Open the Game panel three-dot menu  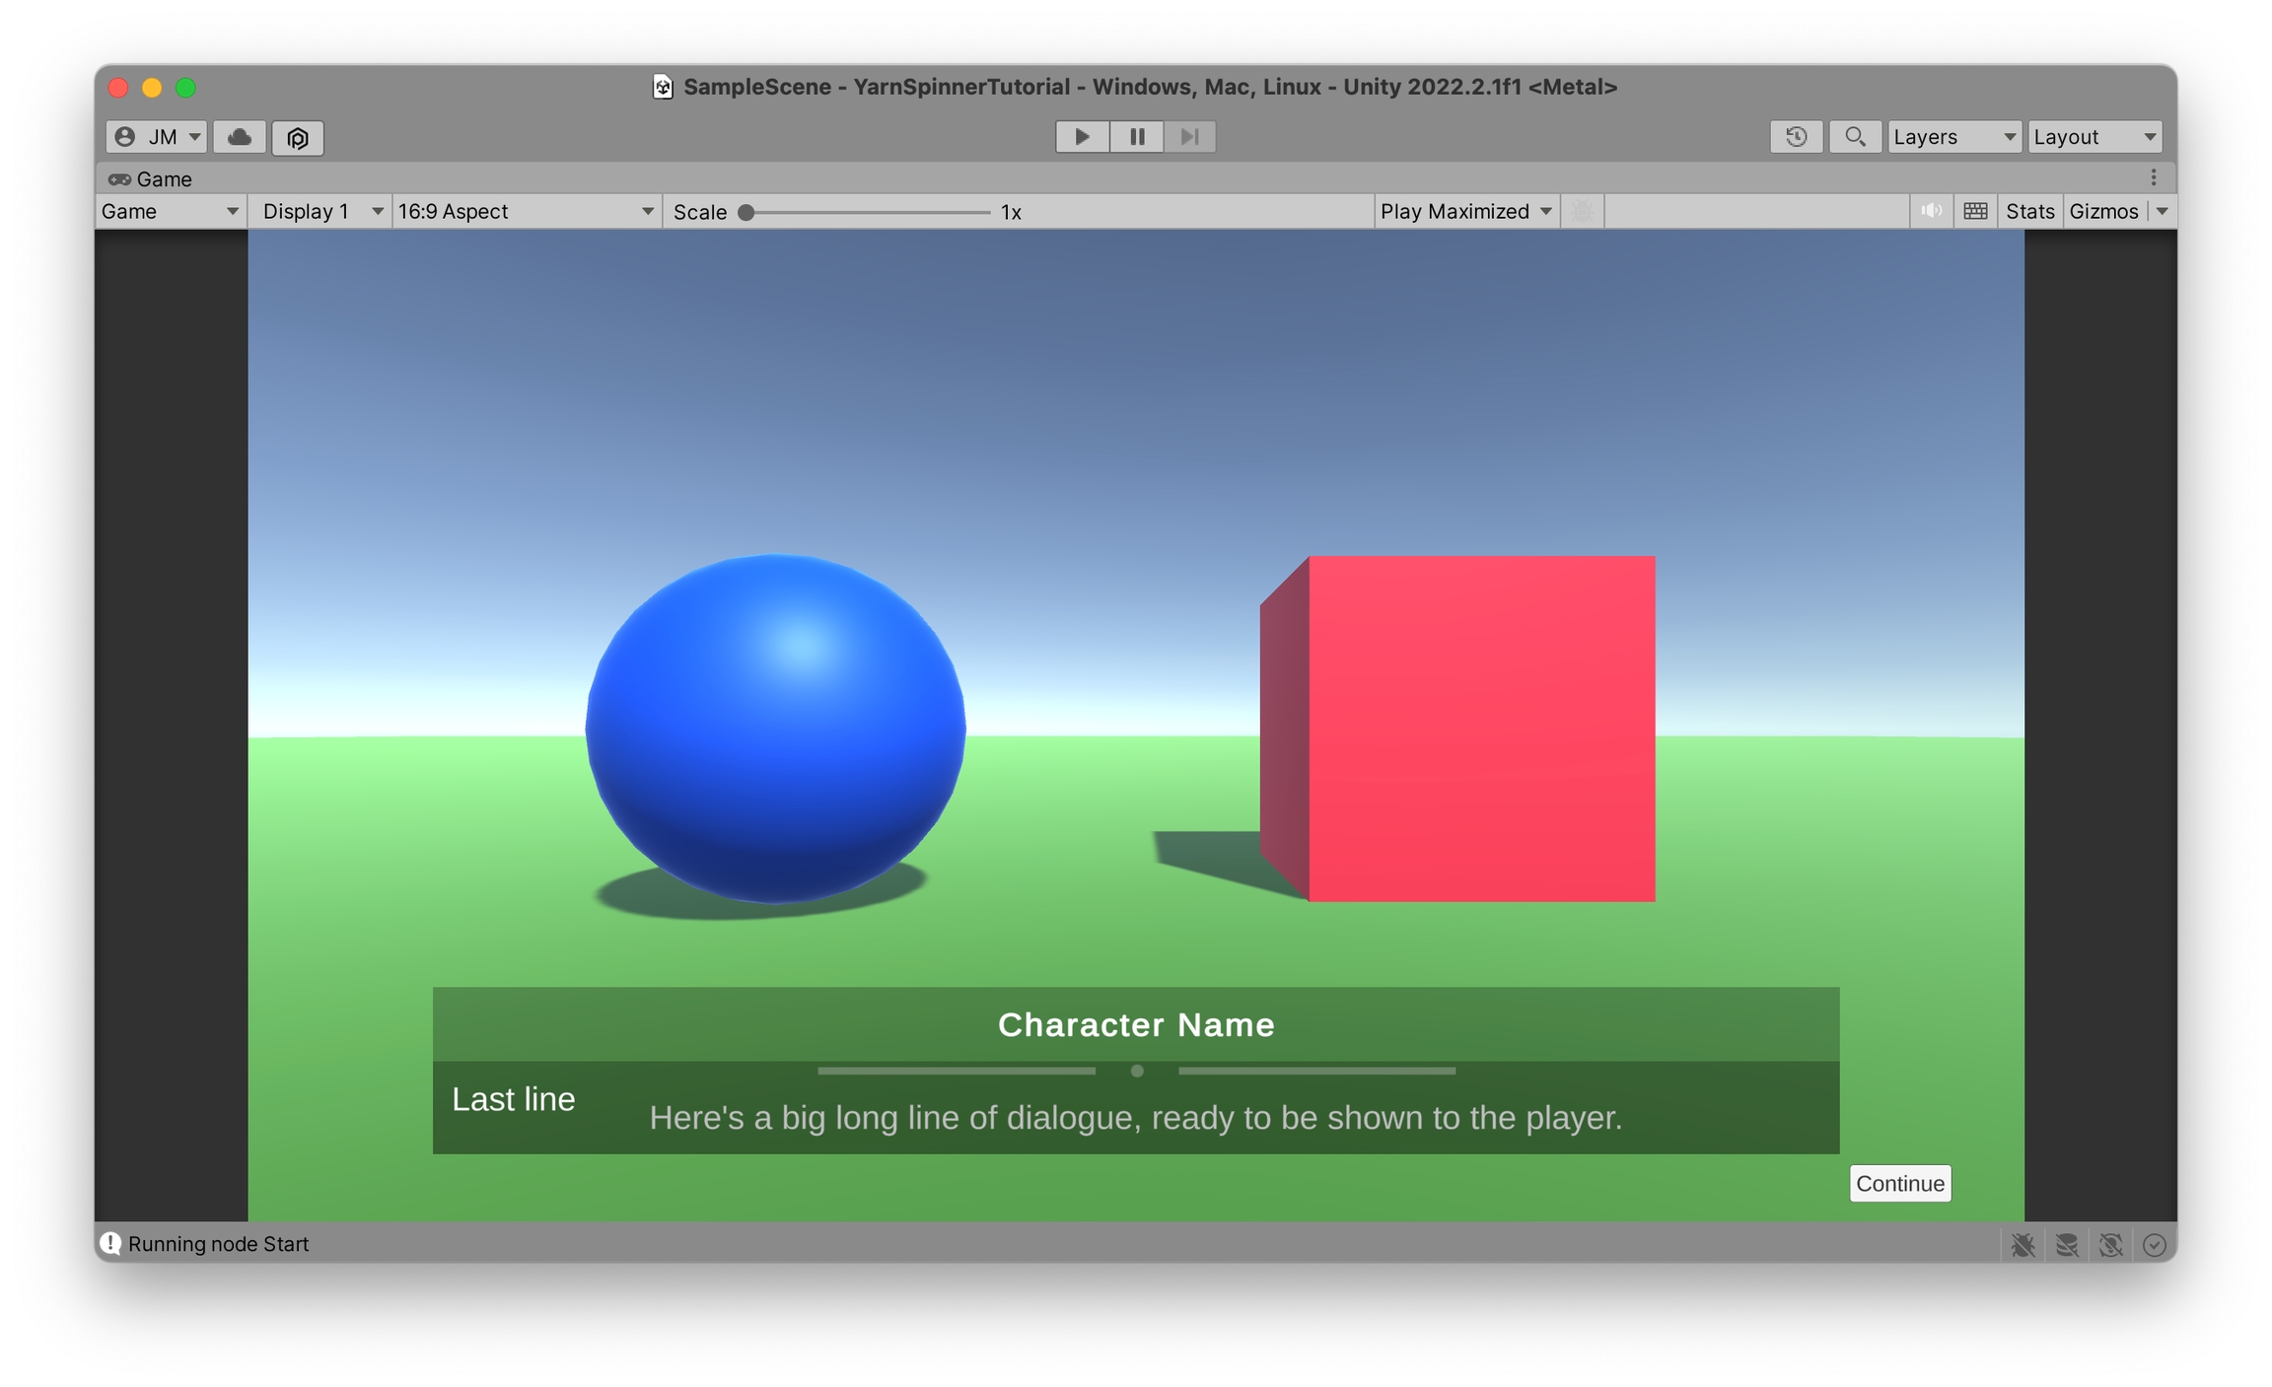[x=2154, y=177]
